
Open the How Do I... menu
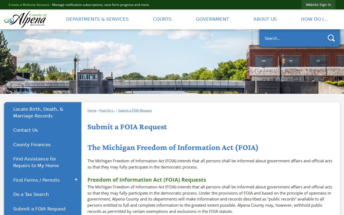pyautogui.click(x=314, y=19)
